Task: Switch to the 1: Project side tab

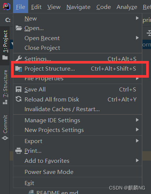Action: click(x=5, y=45)
